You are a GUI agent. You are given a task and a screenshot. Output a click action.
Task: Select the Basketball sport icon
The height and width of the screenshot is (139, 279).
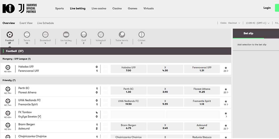point(45,35)
